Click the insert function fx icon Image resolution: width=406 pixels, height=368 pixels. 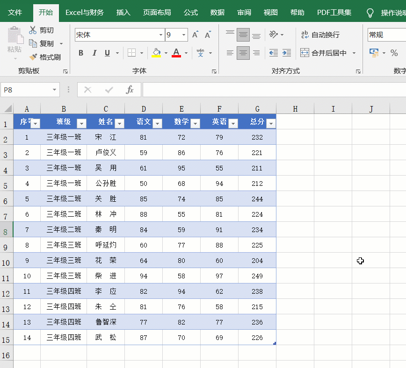(x=130, y=90)
